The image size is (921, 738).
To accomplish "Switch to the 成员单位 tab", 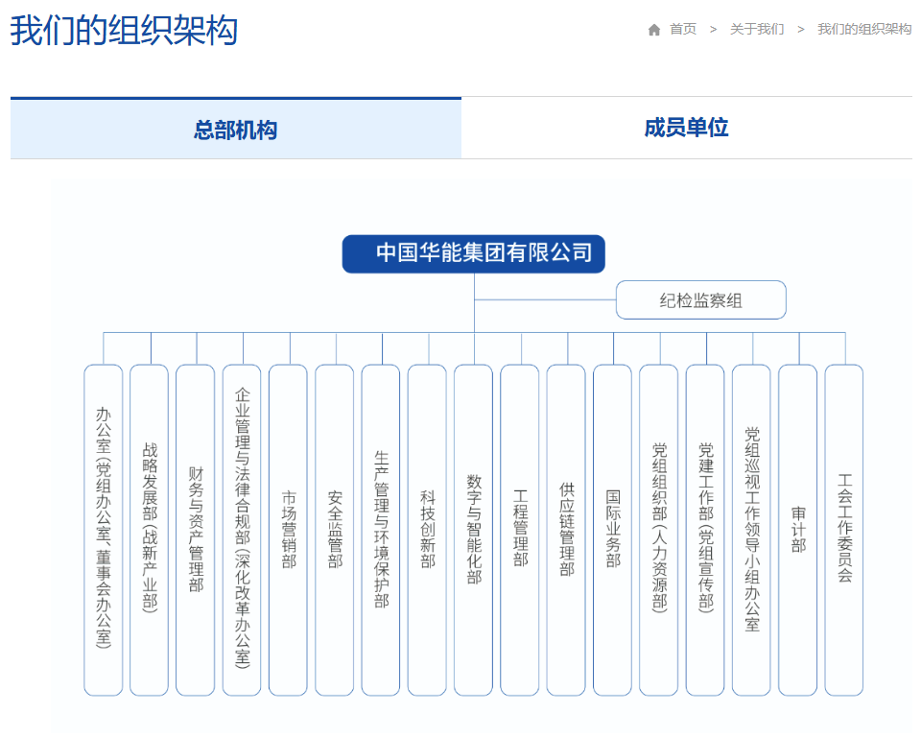I will 686,129.
